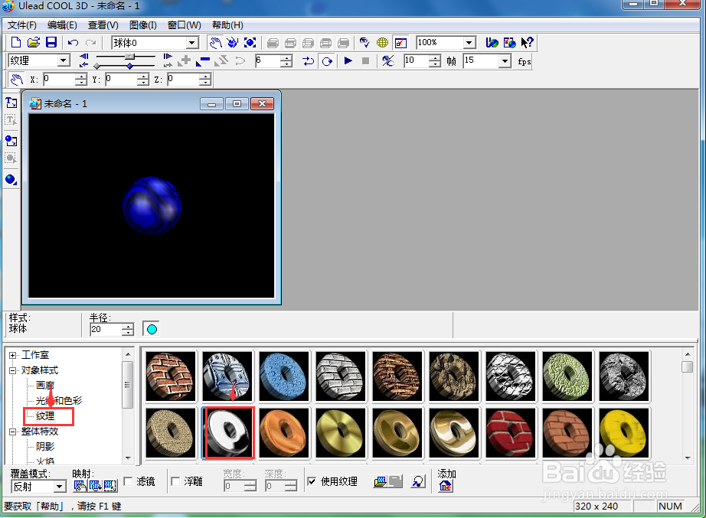Select the chrome silver texture thumbnail
The height and width of the screenshot is (518, 706).
[228, 433]
